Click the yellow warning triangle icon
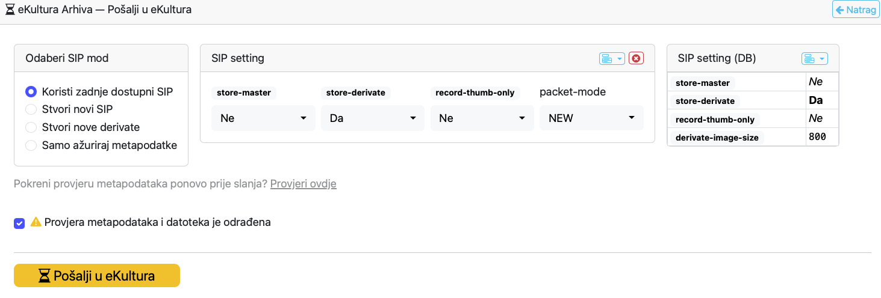This screenshot has width=881, height=298. (36, 222)
